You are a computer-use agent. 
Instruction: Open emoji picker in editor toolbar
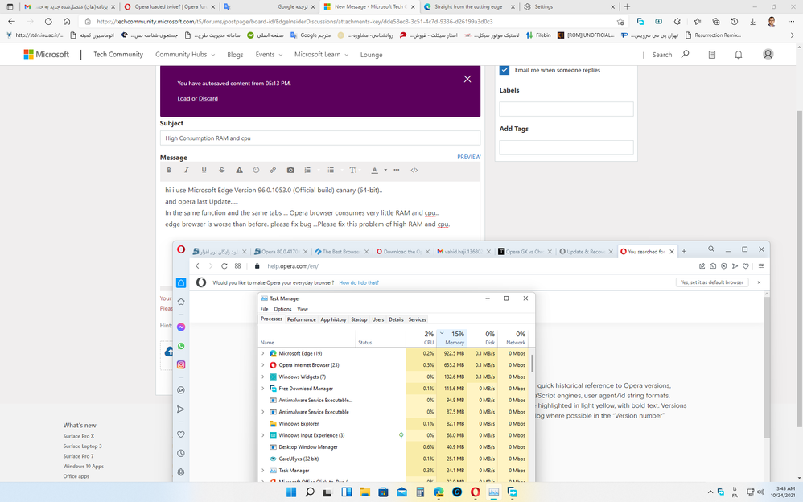[256, 170]
